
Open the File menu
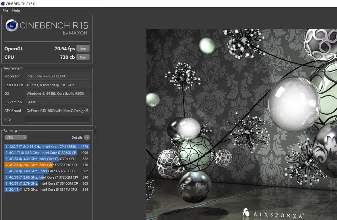[5, 10]
